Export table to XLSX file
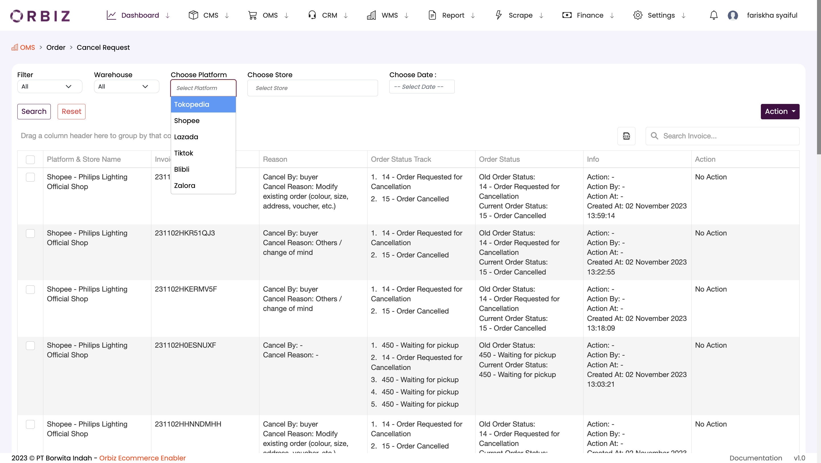Viewport: 821px width, 463px height. [x=626, y=136]
